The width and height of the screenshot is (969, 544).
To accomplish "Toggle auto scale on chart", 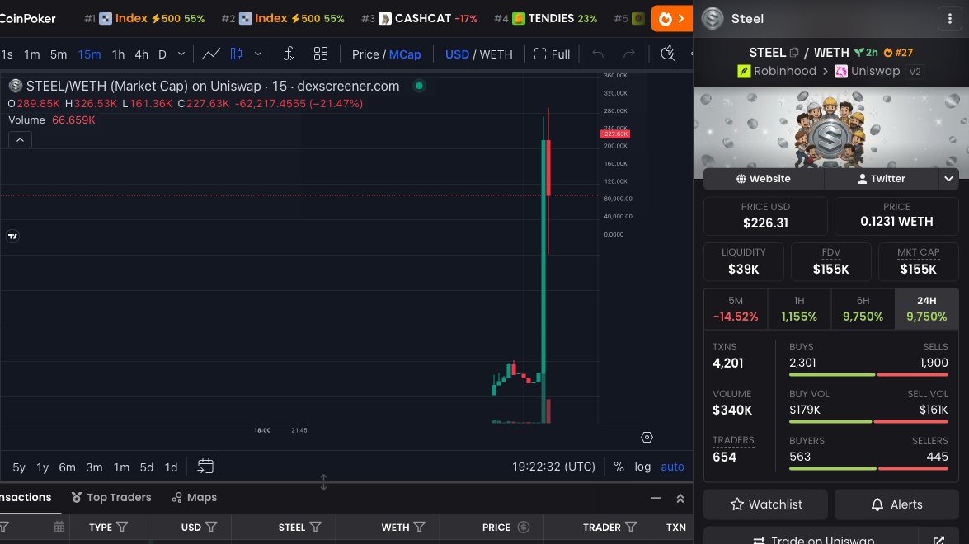I will (x=672, y=467).
